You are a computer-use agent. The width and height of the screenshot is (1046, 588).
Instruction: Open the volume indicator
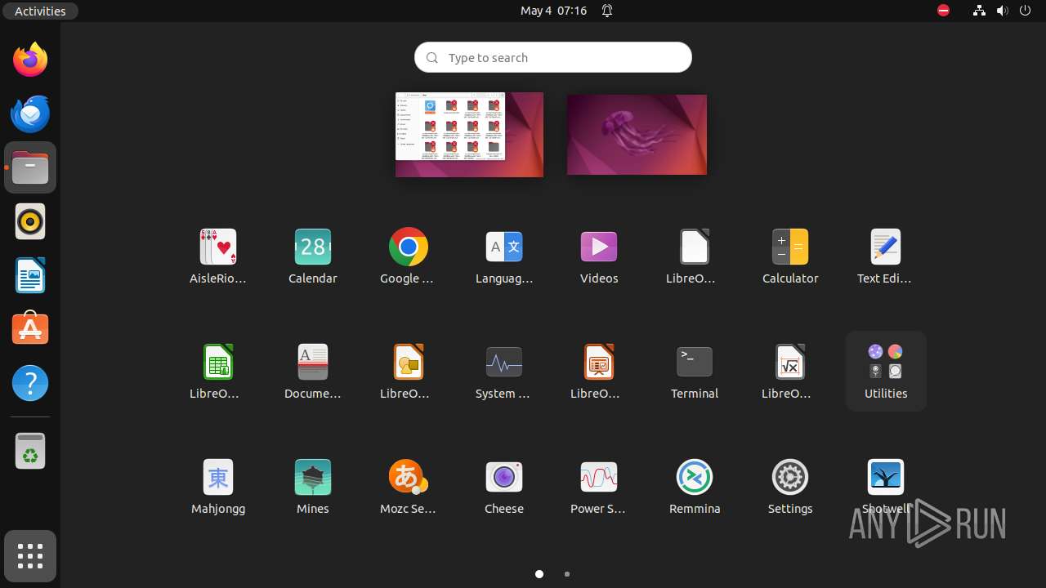click(x=1003, y=11)
